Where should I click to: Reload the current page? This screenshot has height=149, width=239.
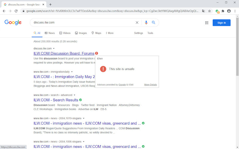pos(16,11)
